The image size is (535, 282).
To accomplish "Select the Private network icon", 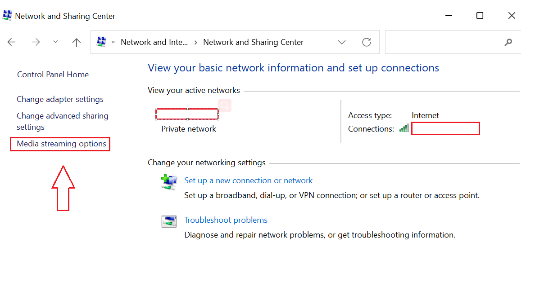I will point(187,114).
